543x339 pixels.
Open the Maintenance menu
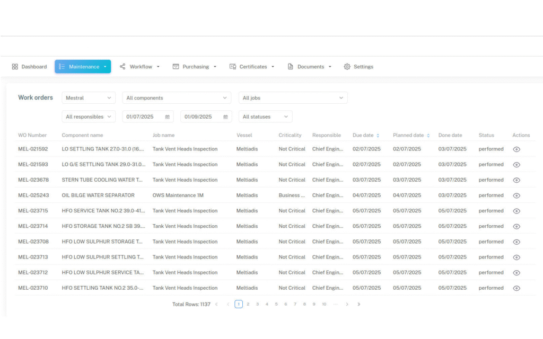click(83, 67)
